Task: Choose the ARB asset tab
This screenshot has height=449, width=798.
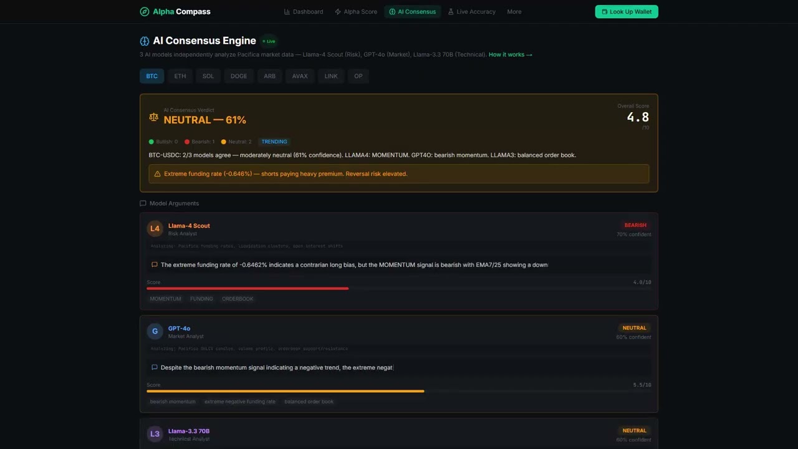Action: pos(269,76)
